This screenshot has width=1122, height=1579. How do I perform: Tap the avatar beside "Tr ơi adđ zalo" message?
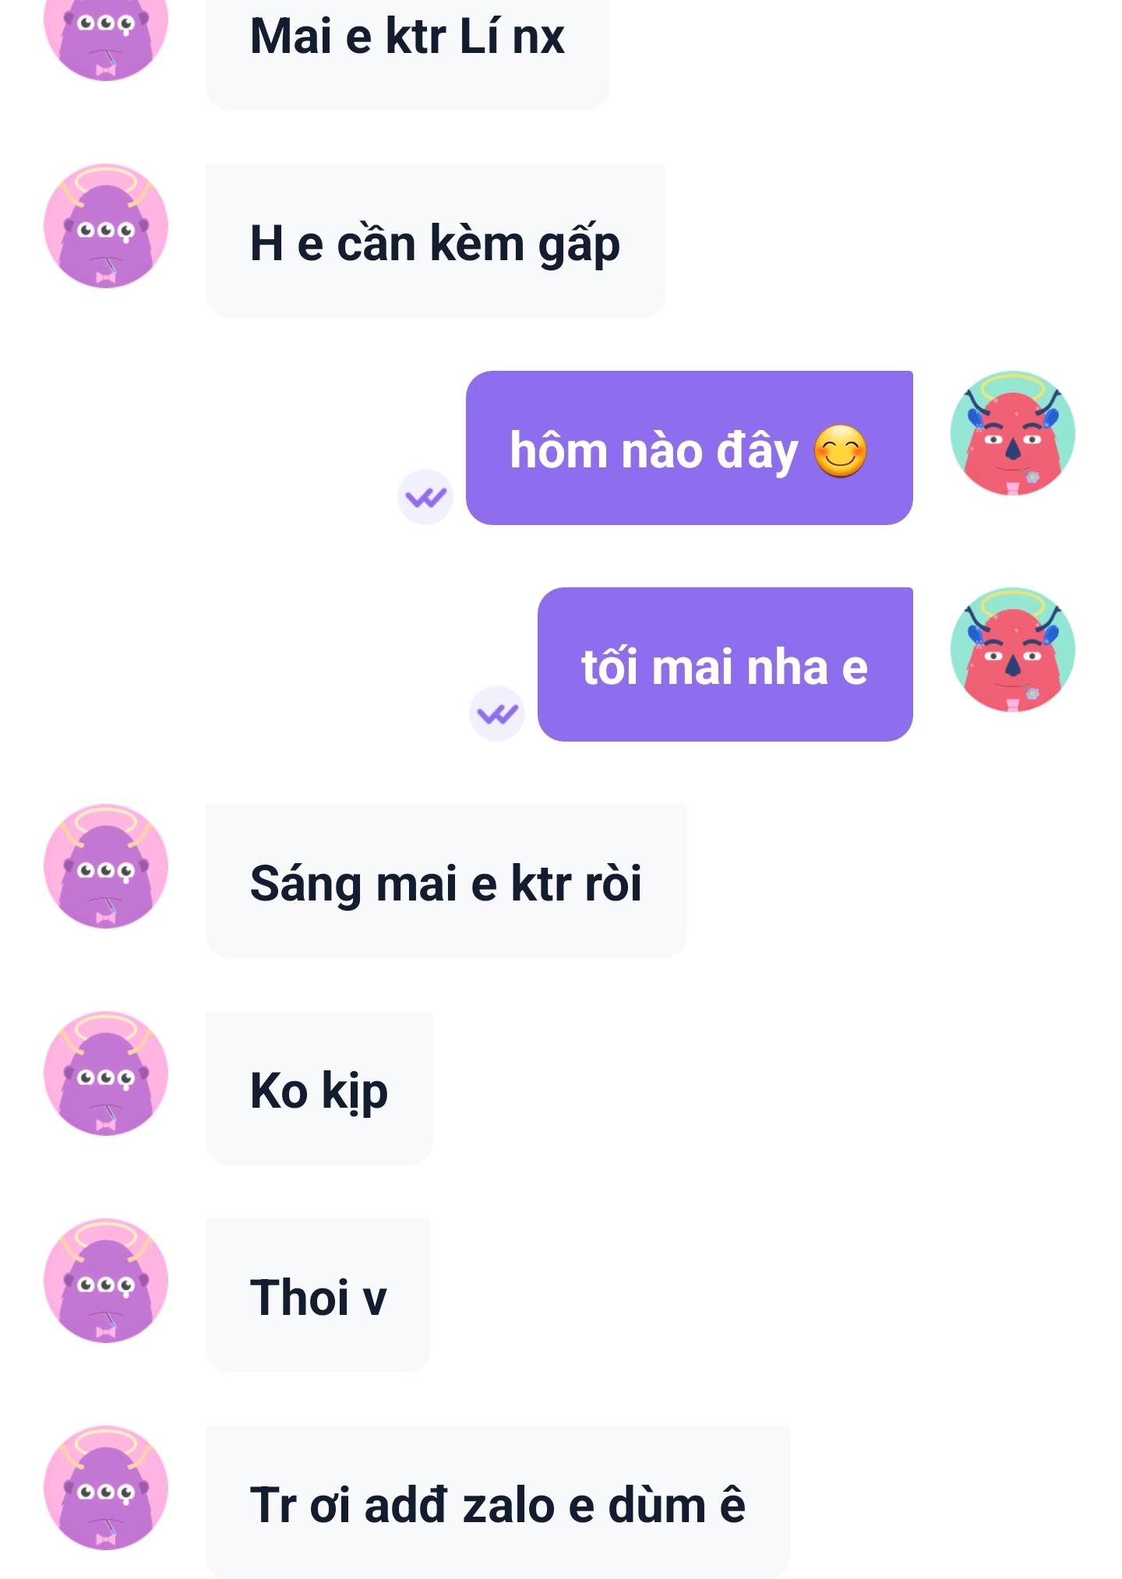[x=106, y=1488]
